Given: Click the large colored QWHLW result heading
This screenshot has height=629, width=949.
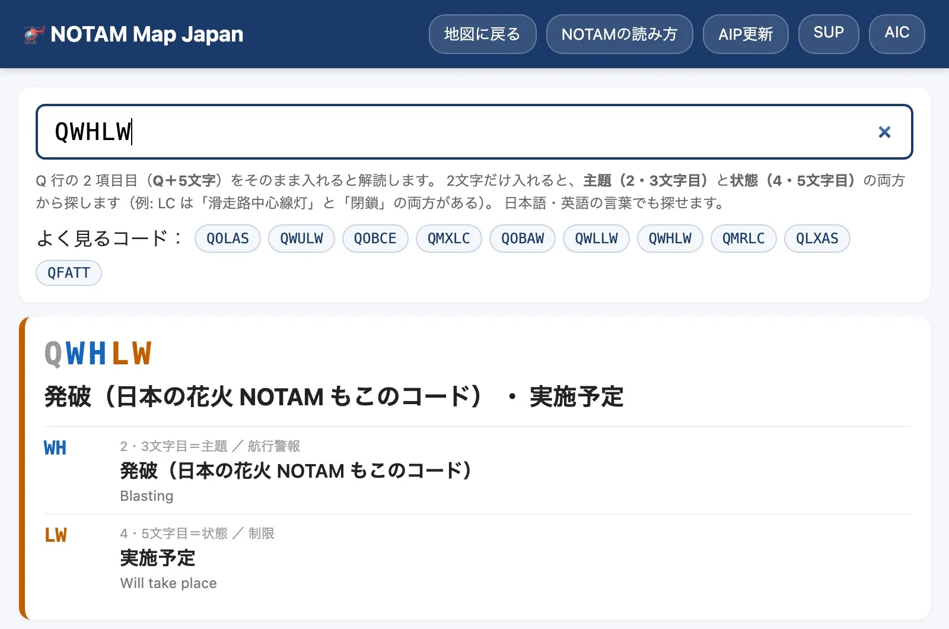Looking at the screenshot, I should click(x=98, y=354).
